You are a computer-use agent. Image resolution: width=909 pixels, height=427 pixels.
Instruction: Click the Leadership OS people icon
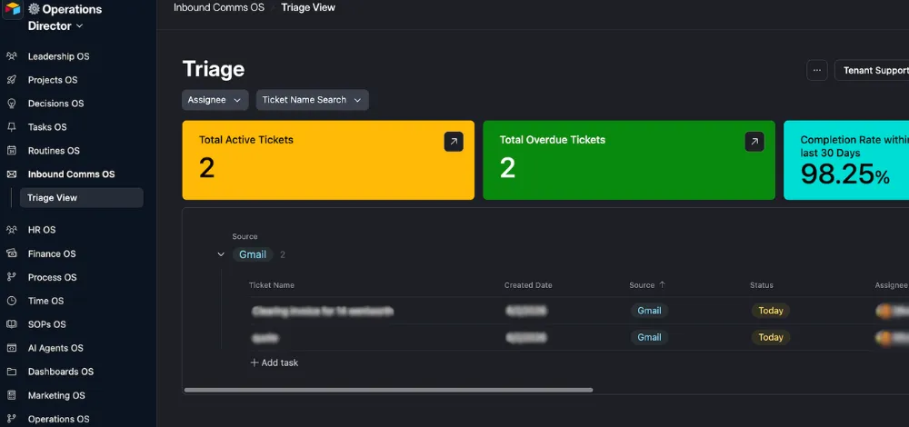(12, 56)
